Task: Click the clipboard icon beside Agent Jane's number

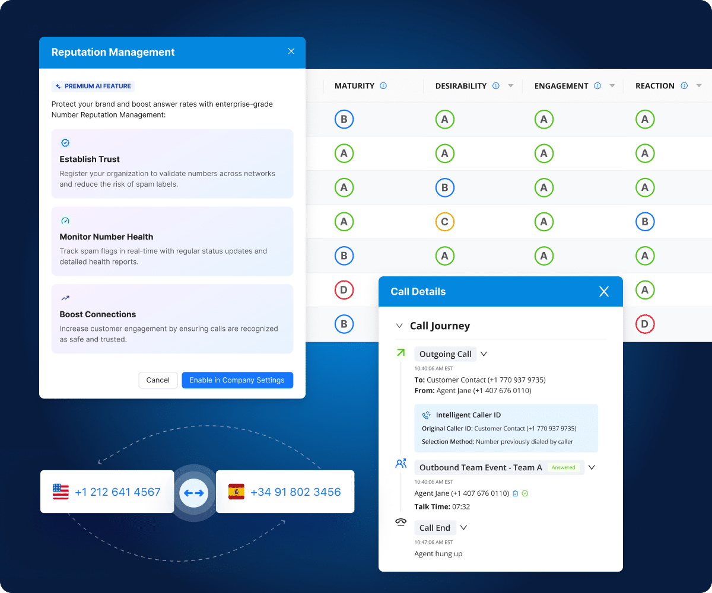Action: tap(515, 493)
